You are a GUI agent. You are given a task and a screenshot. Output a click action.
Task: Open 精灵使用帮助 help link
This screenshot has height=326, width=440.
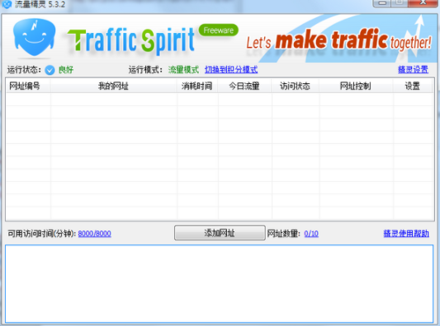pyautogui.click(x=406, y=233)
